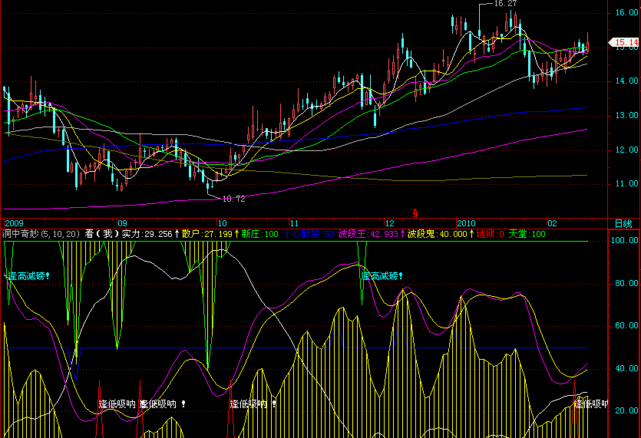Click the 14.00 price axis label
Viewport: 641px width, 438px height.
626,81
